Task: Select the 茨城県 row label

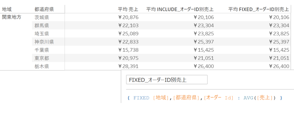Action: 41,17
